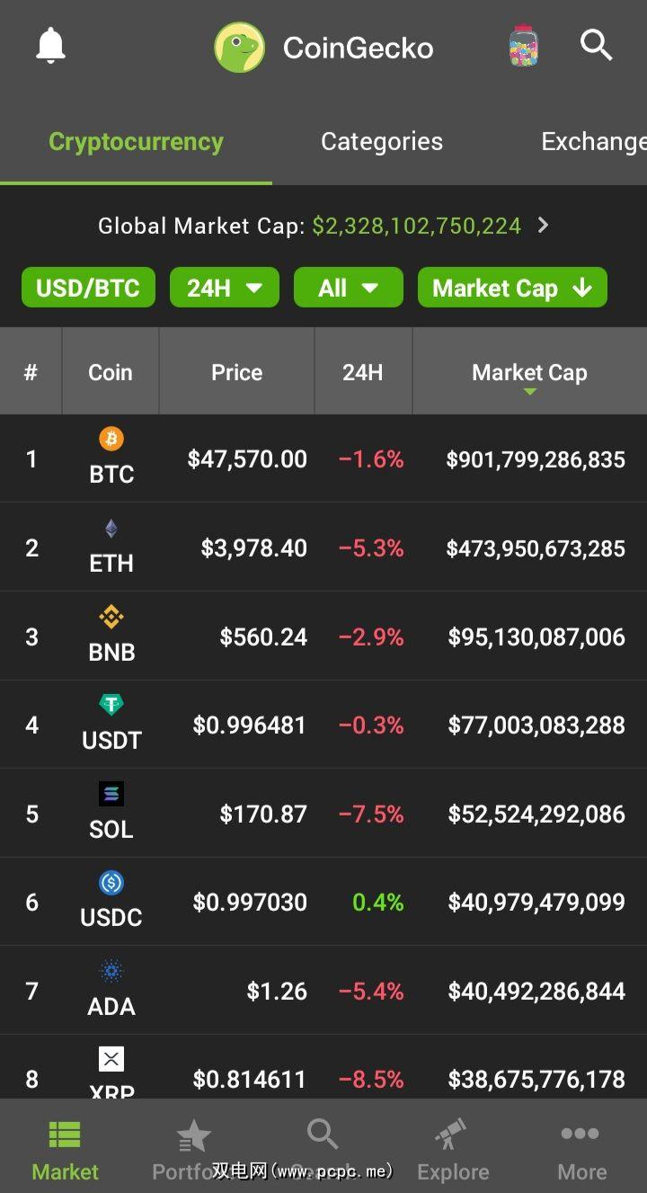Viewport: 647px width, 1193px height.
Task: Expand Global Market Cap details arrow
Action: 543,226
